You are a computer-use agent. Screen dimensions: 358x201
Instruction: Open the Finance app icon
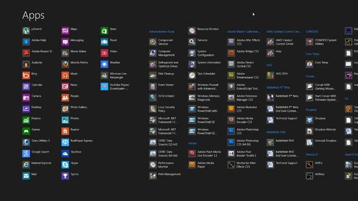tap(26, 120)
